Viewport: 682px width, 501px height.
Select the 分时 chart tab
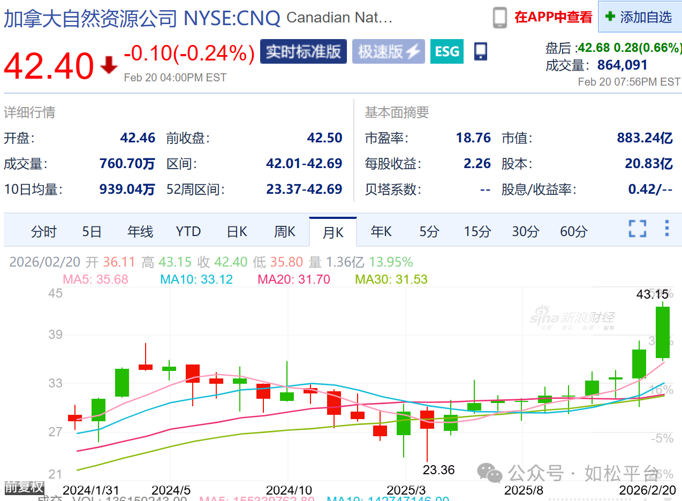click(x=44, y=232)
